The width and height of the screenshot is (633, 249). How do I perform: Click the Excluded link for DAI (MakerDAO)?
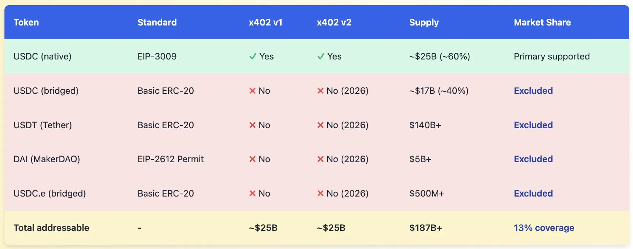coord(533,159)
